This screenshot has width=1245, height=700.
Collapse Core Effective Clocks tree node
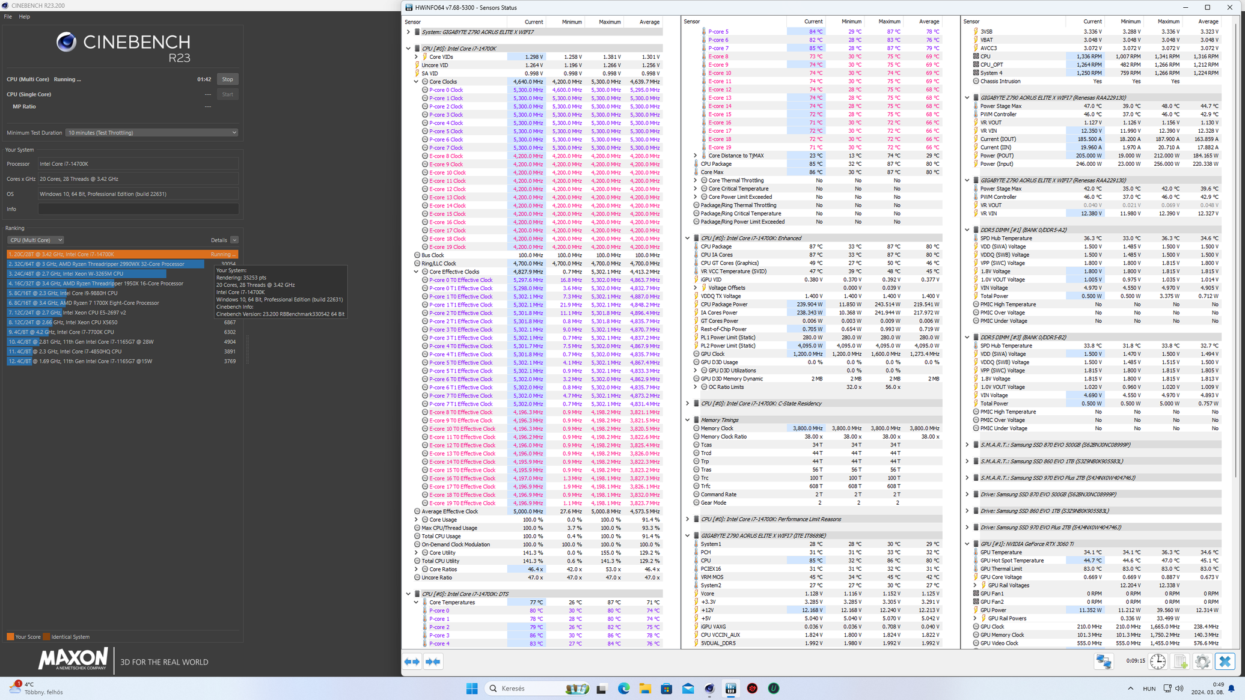416,272
